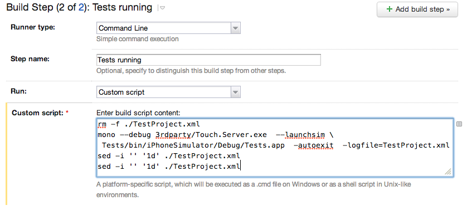
Task: Click the last 'sed -i' script line
Action: [169, 166]
